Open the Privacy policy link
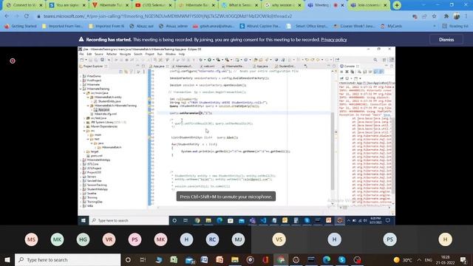The height and width of the screenshot is (266, 473). click(x=333, y=39)
